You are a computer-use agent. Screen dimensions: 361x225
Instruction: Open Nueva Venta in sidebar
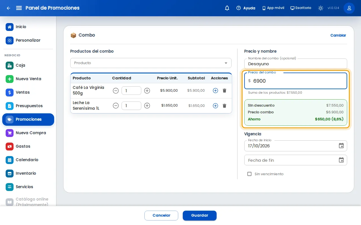point(28,79)
